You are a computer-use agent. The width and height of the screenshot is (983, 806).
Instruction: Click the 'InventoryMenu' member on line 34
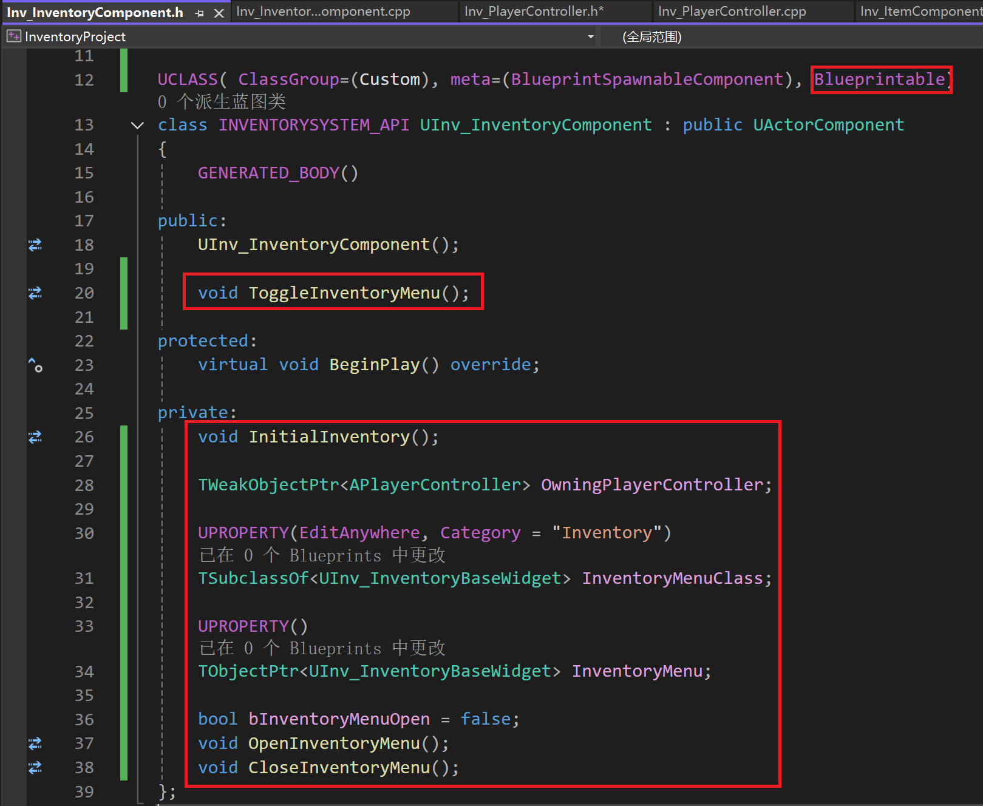pos(637,671)
